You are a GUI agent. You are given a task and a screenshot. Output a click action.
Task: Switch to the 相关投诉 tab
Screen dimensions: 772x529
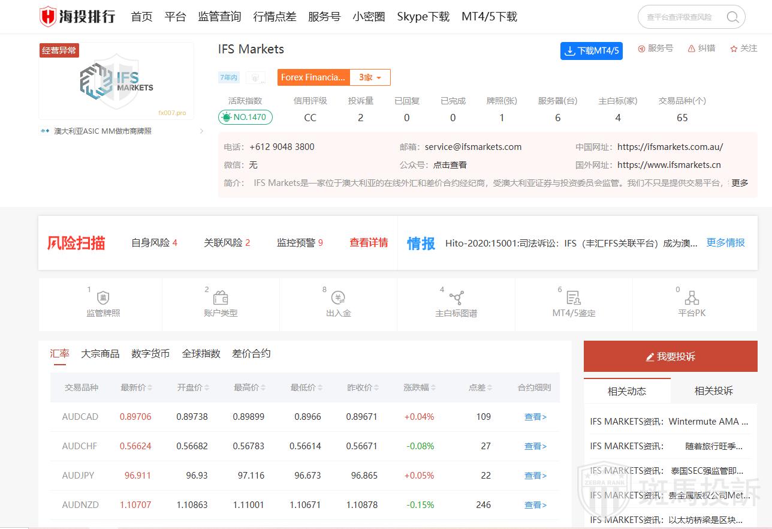coord(713,391)
